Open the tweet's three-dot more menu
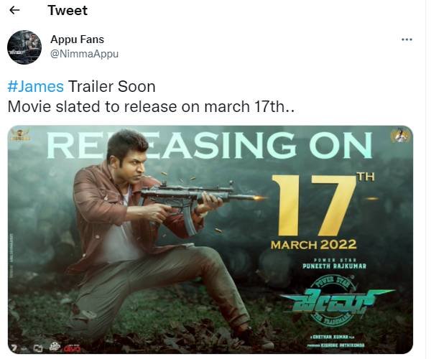 click(407, 39)
